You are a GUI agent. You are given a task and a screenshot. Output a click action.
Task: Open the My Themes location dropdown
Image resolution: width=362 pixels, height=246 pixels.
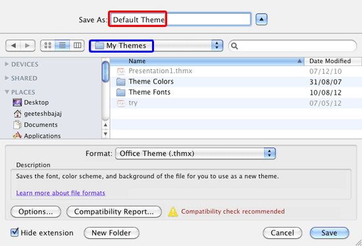click(156, 45)
